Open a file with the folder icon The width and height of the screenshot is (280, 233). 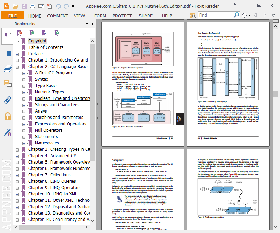(15, 6)
